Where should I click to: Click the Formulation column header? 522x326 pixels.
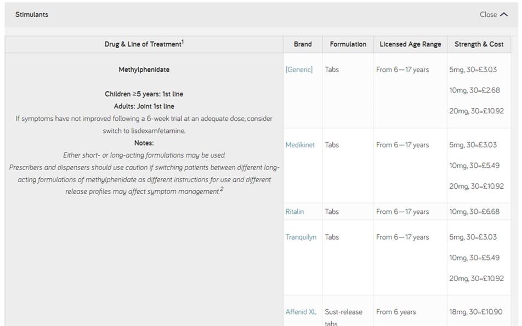click(x=348, y=44)
